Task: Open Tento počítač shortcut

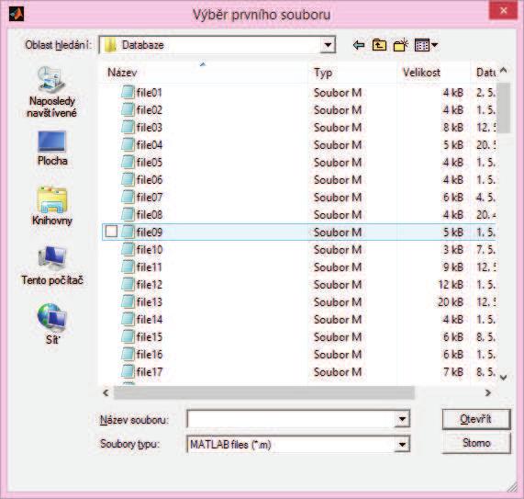Action: (x=52, y=266)
